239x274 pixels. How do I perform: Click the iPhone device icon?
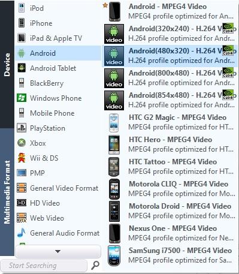pyautogui.click(x=22, y=23)
